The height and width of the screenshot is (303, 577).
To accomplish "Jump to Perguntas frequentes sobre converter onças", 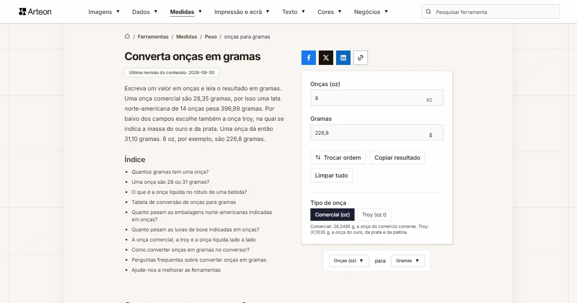I will point(199,260).
